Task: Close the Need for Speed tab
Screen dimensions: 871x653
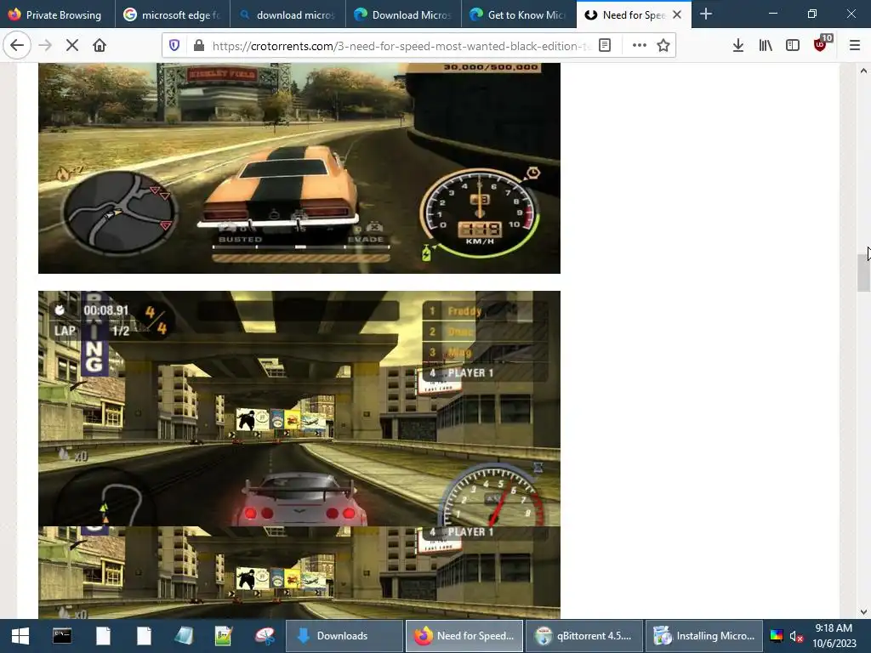Action: point(677,15)
